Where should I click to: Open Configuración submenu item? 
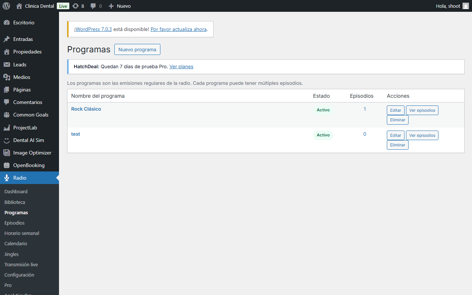click(x=19, y=275)
